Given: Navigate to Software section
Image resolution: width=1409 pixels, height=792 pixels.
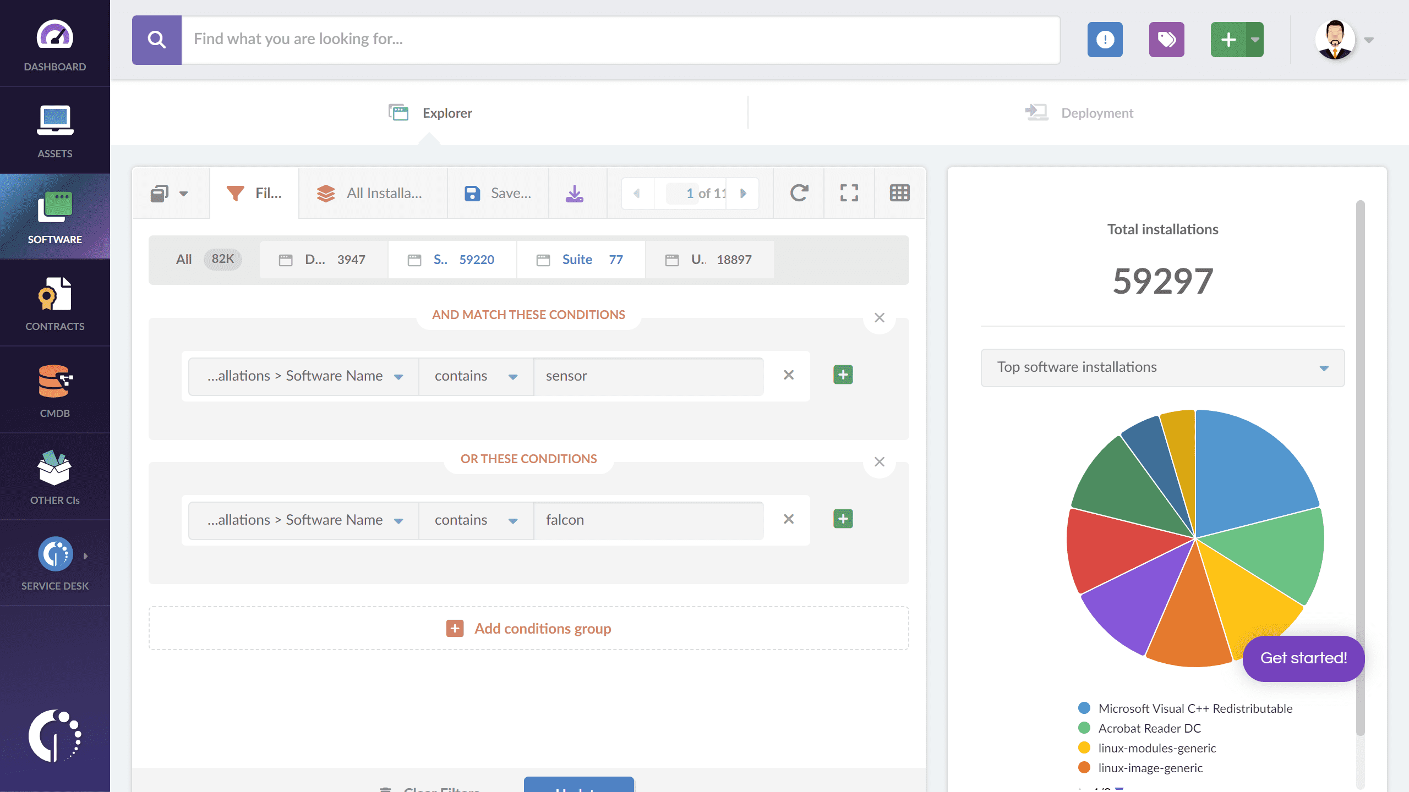Looking at the screenshot, I should coord(55,218).
